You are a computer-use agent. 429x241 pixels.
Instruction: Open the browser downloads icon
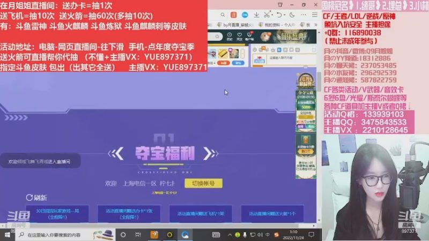256,15
